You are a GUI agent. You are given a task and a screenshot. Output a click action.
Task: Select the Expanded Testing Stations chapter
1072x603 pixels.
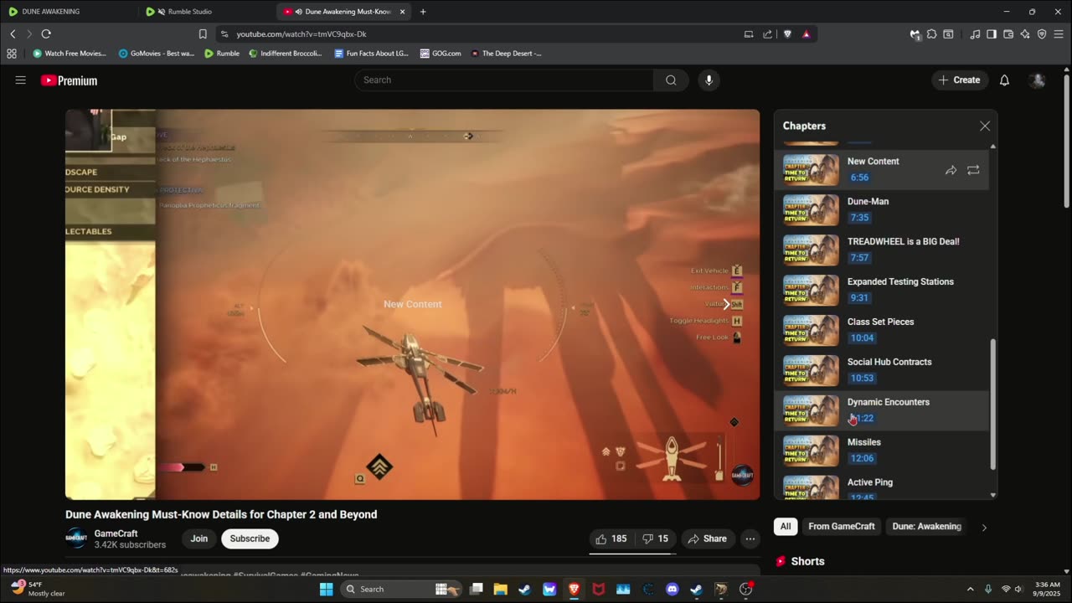pyautogui.click(x=882, y=290)
